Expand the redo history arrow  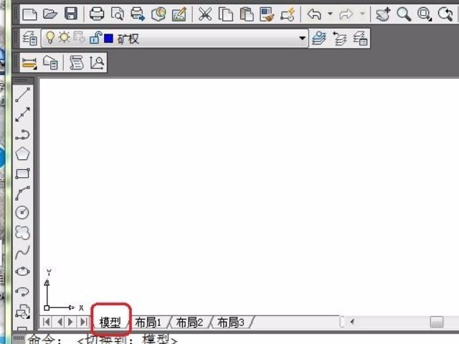362,14
